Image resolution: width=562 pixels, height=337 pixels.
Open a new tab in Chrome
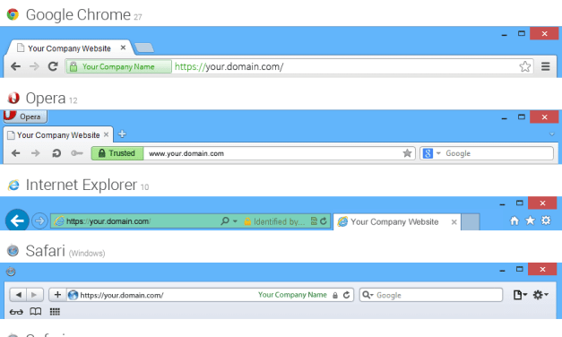click(144, 48)
